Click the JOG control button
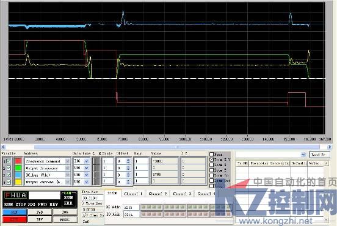Screen dimensions: 337x226 pyautogui.click(x=65, y=212)
